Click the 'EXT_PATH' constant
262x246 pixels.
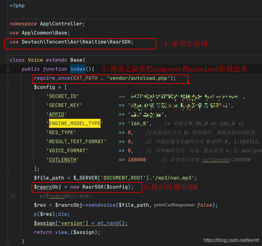click(85, 78)
